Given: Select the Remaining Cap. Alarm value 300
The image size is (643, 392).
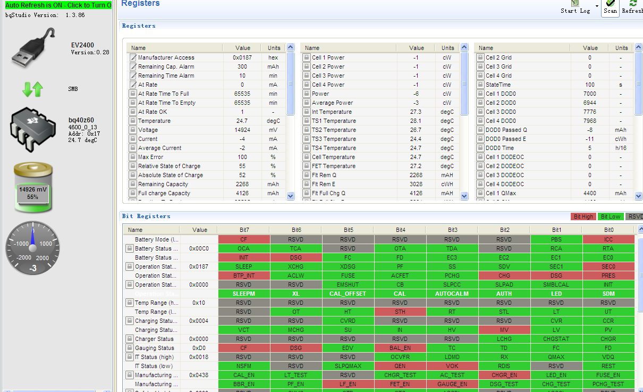Looking at the screenshot, I should pos(242,66).
